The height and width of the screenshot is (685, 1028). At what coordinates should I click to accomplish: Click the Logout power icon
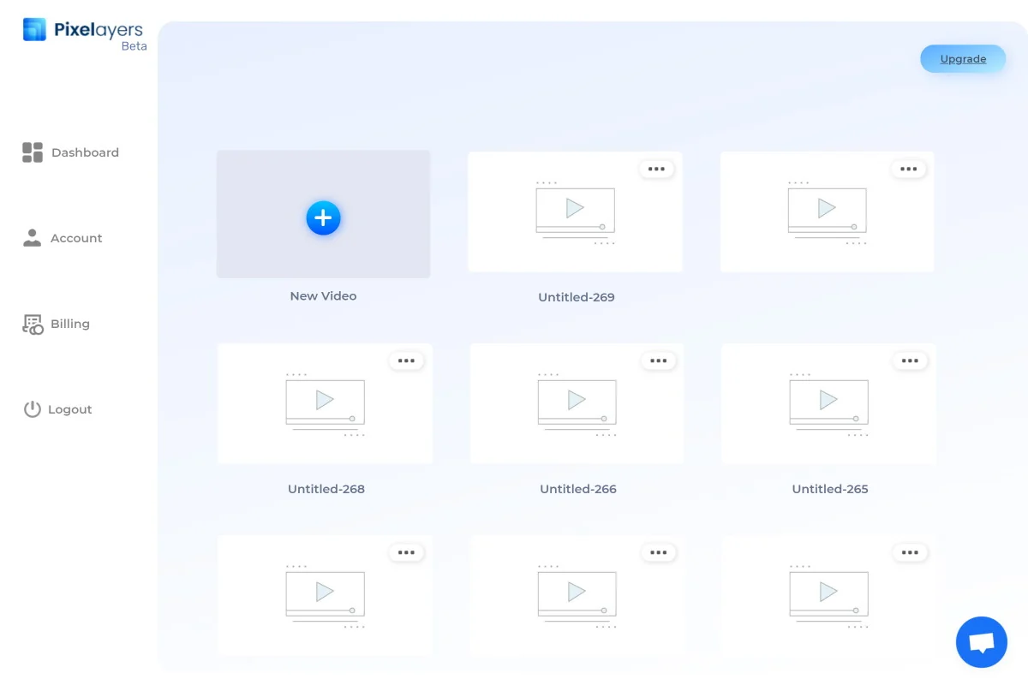click(32, 409)
